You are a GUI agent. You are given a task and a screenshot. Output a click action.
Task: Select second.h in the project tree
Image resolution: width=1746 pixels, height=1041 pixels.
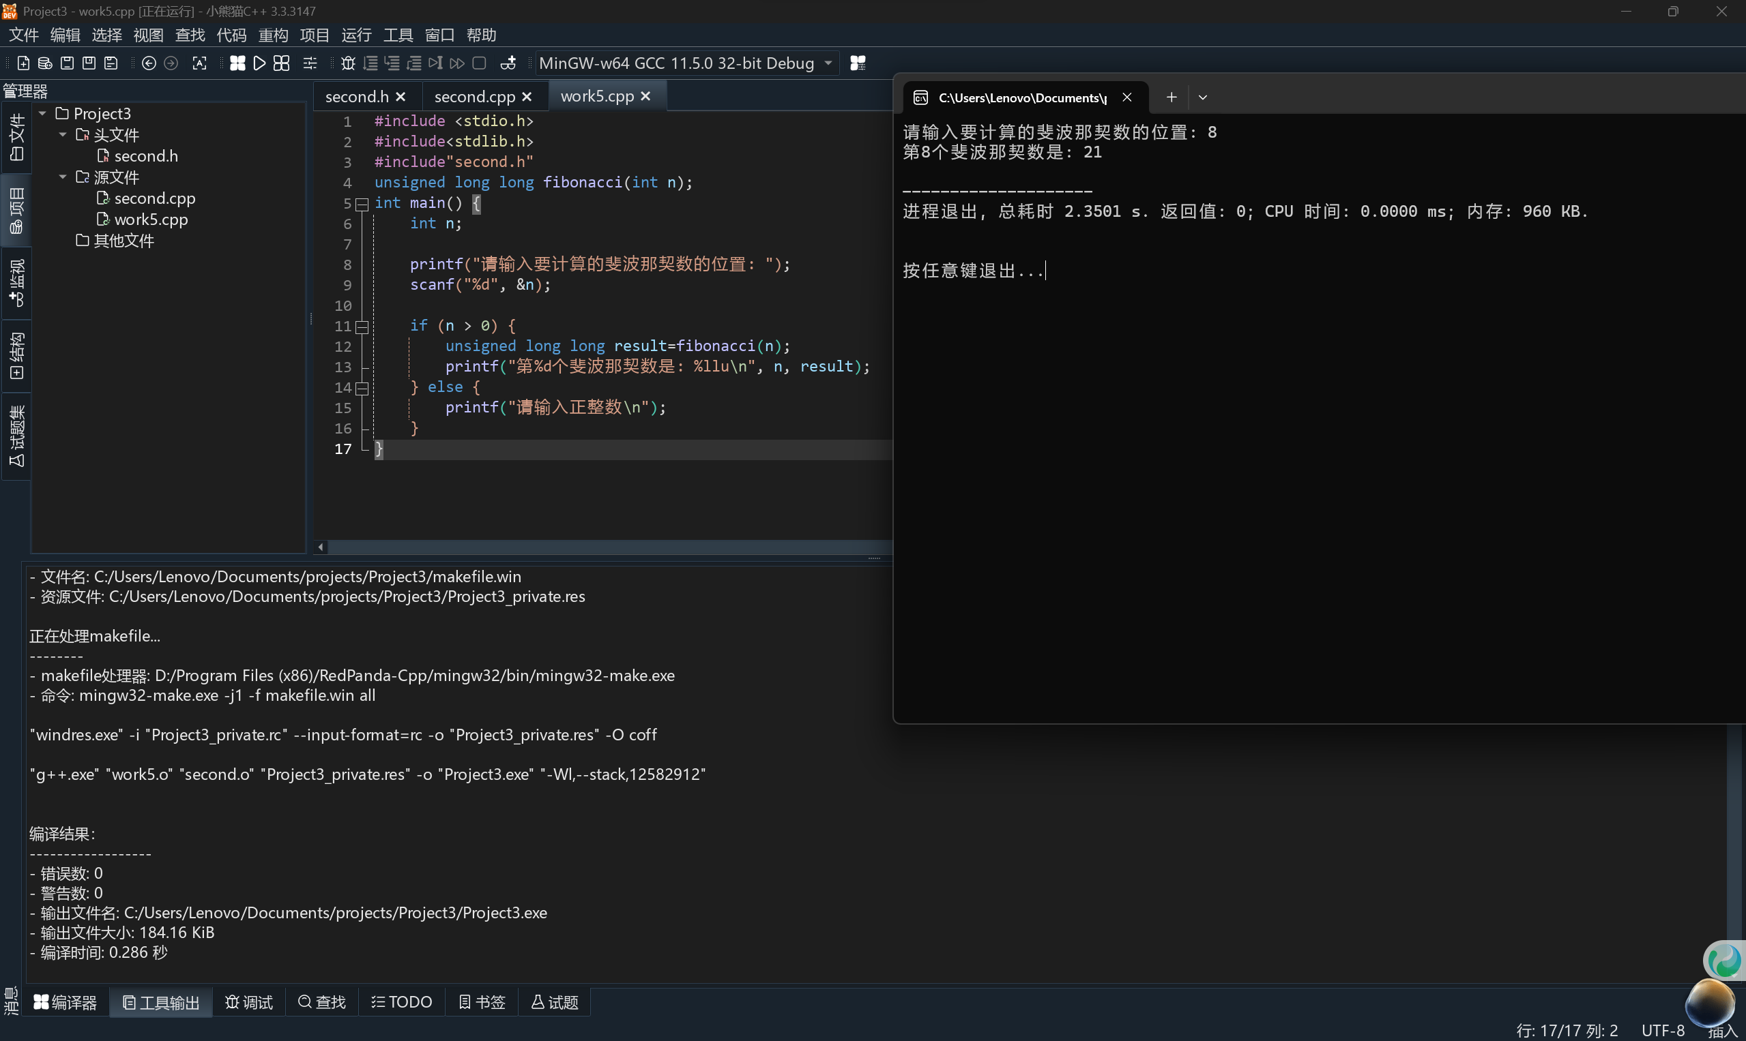[x=146, y=155]
